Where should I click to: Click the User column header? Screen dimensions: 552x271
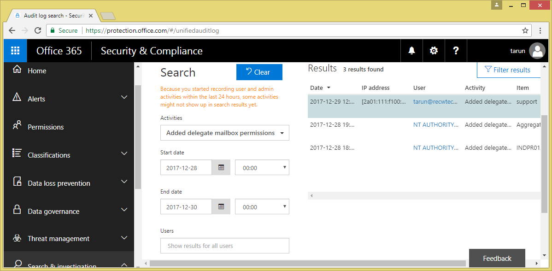(419, 88)
